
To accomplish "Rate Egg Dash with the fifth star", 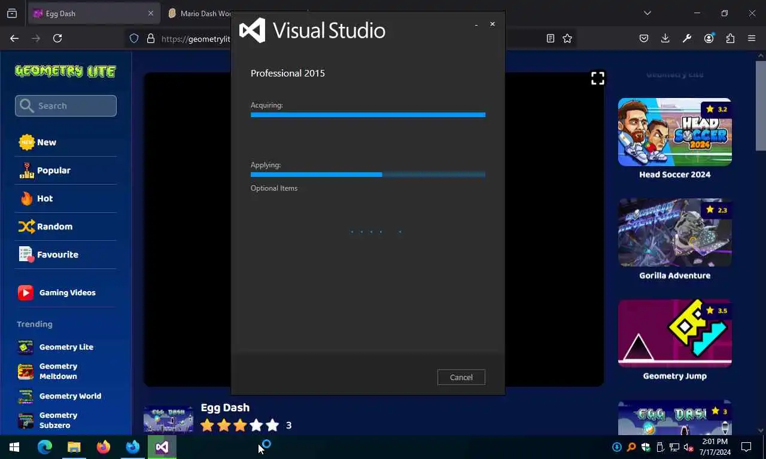I will [x=272, y=426].
